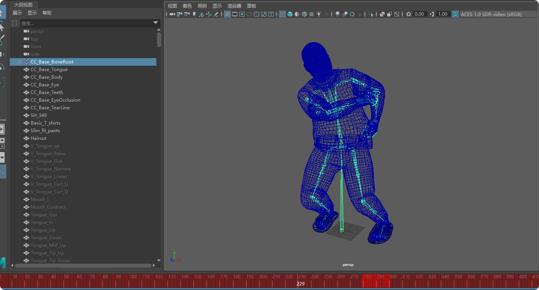Toggle the film gate icon

[235, 14]
